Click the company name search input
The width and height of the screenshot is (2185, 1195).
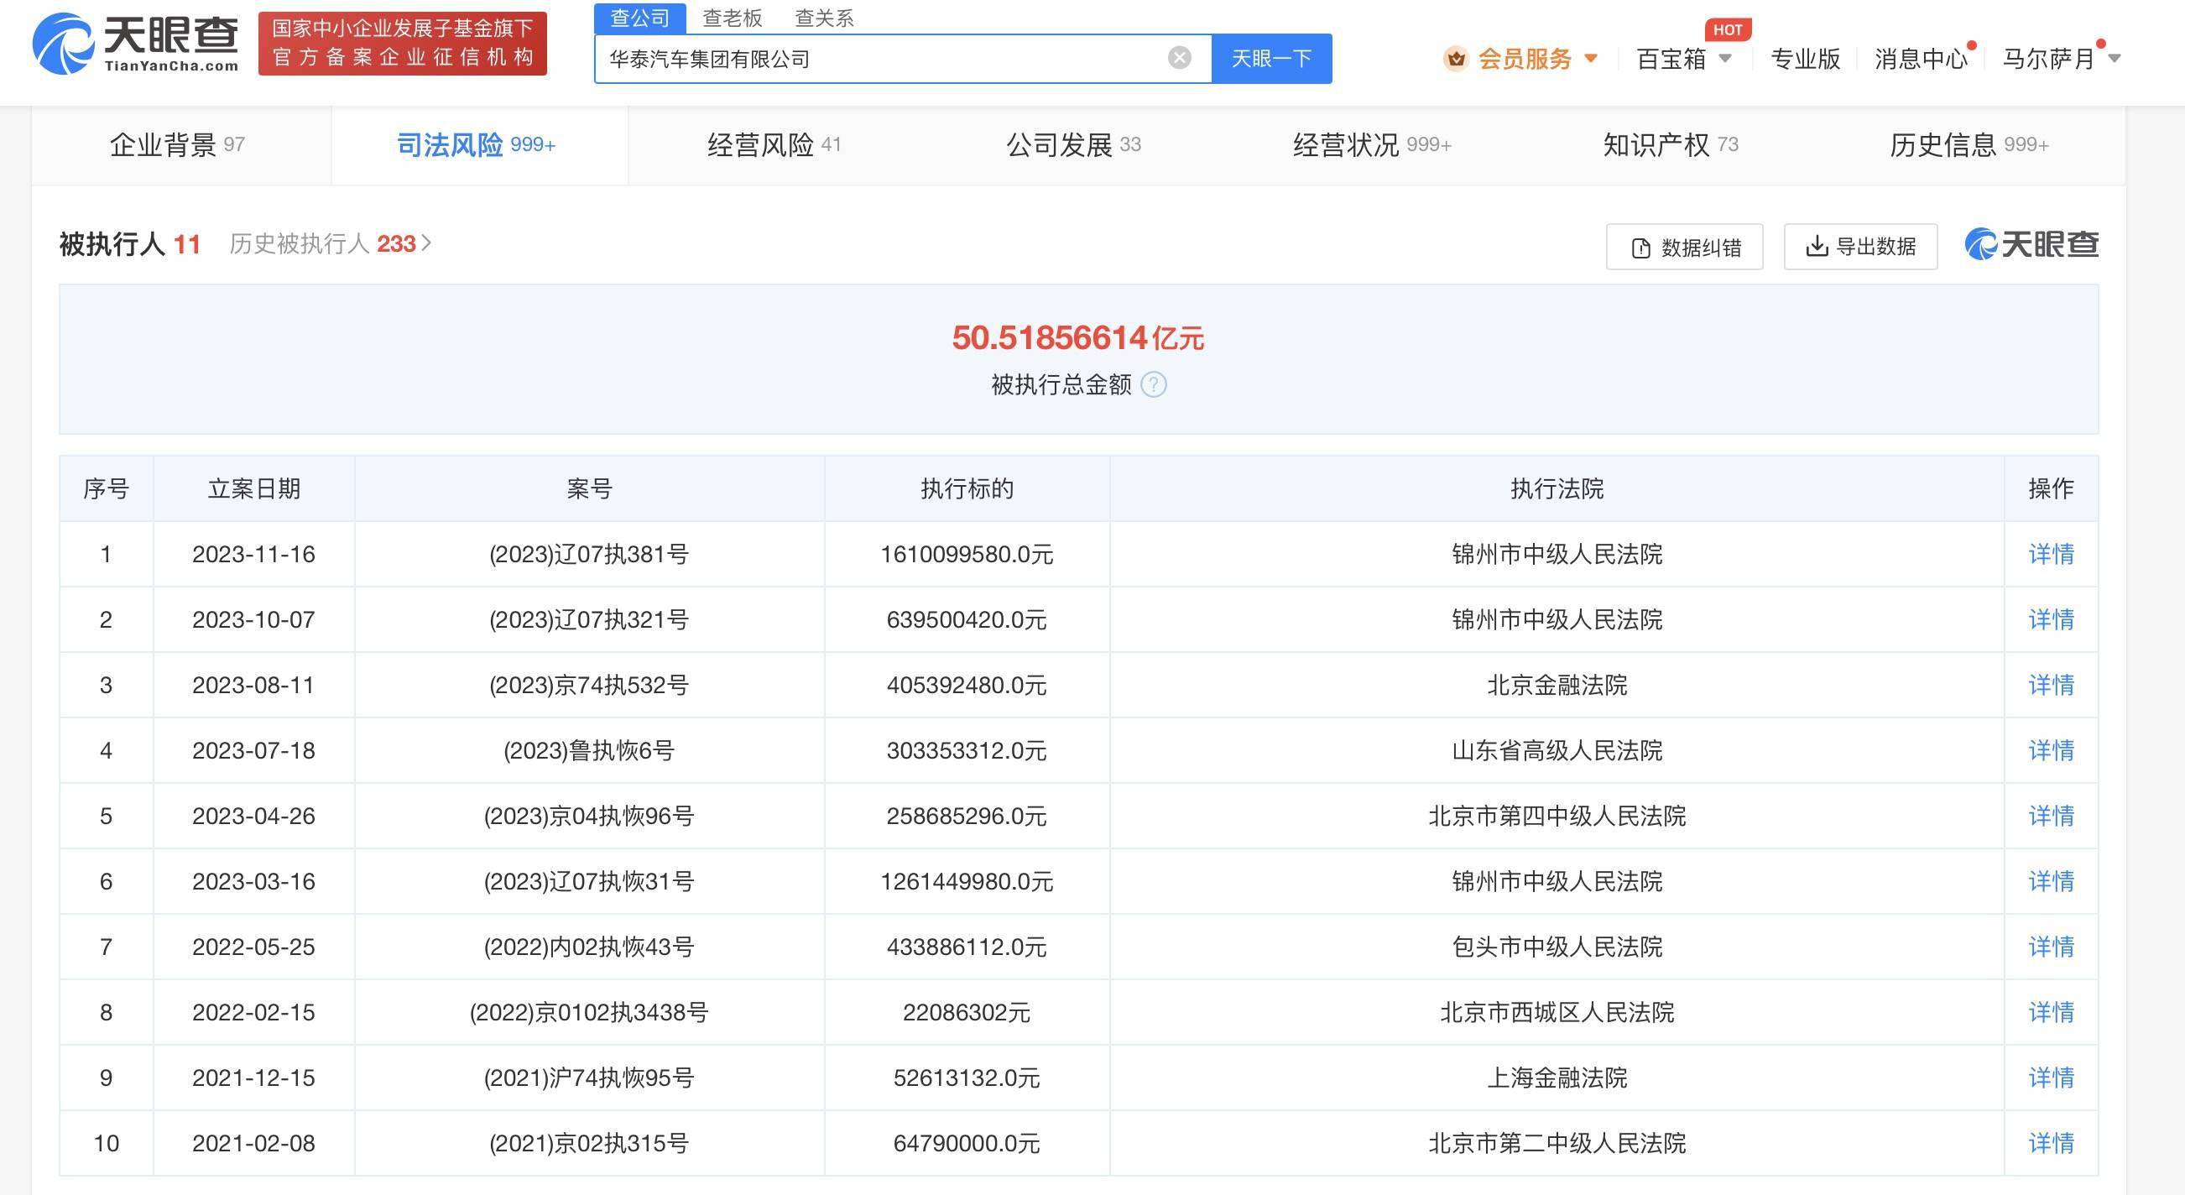coord(882,59)
